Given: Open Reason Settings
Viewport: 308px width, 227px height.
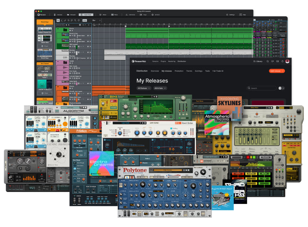Looking at the screenshot, I should (230, 15).
